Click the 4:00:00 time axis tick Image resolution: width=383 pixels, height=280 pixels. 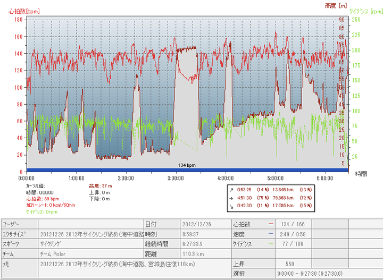pos(226,179)
